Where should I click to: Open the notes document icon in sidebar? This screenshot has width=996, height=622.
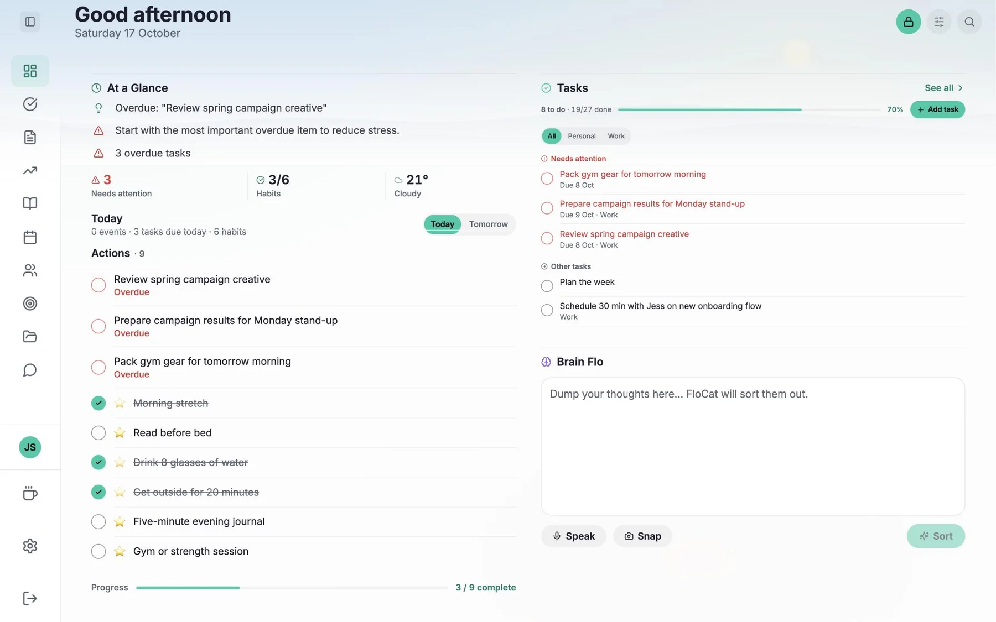[x=30, y=137]
